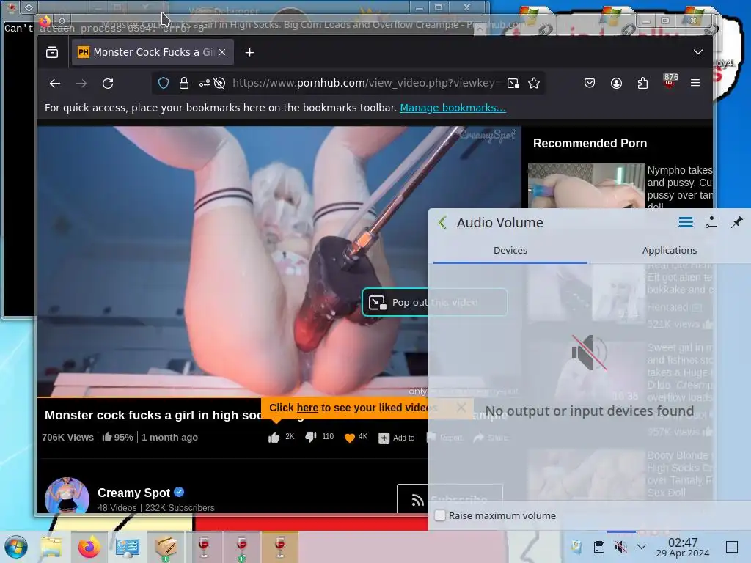This screenshot has height=563, width=751.
Task: Click the forward navigation arrow in Firefox
Action: pyautogui.click(x=81, y=84)
